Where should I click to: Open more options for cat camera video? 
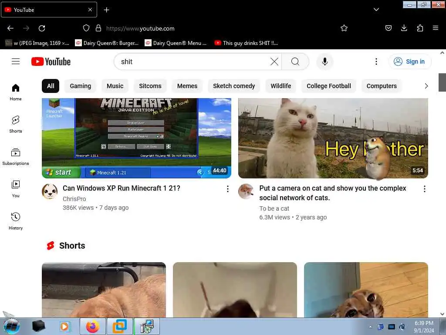424,189
